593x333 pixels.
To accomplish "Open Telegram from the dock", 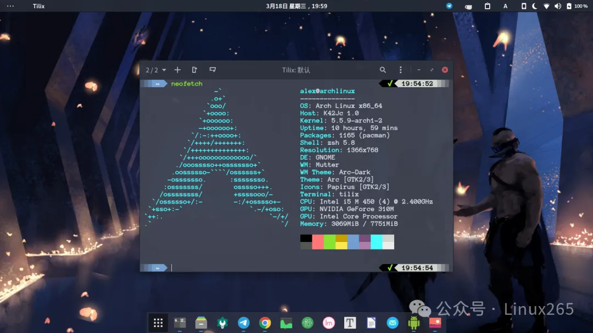I will [x=244, y=323].
